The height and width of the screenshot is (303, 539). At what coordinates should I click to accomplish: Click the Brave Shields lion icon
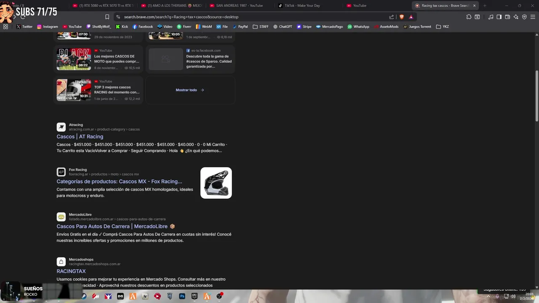[x=402, y=17]
